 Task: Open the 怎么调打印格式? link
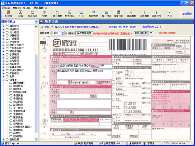(152, 27)
